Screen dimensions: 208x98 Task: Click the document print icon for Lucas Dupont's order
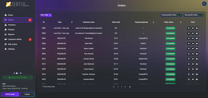[x=189, y=69]
